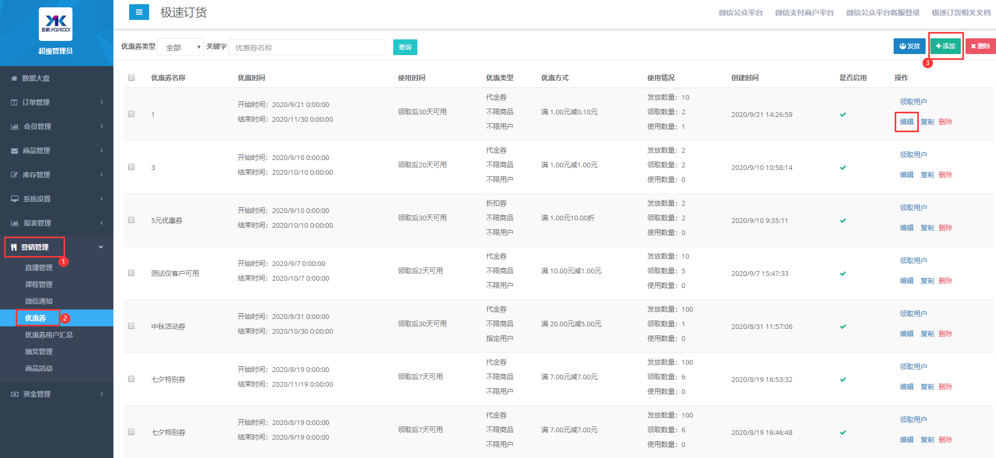
Task: Click 复制 for coupon 1
Action: (927, 122)
